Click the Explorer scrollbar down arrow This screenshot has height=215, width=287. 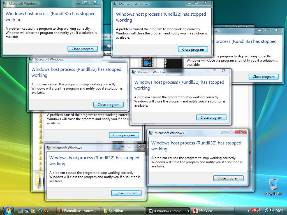pyautogui.click(x=250, y=168)
